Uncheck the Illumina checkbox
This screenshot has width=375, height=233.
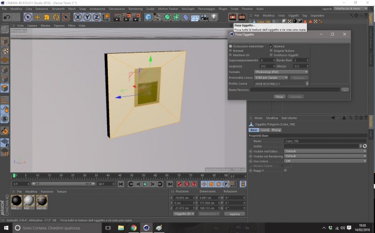click(271, 46)
